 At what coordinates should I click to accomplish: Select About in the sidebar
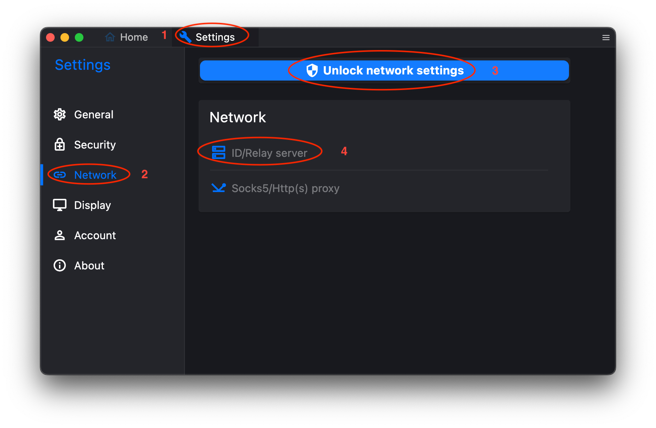[x=89, y=265]
